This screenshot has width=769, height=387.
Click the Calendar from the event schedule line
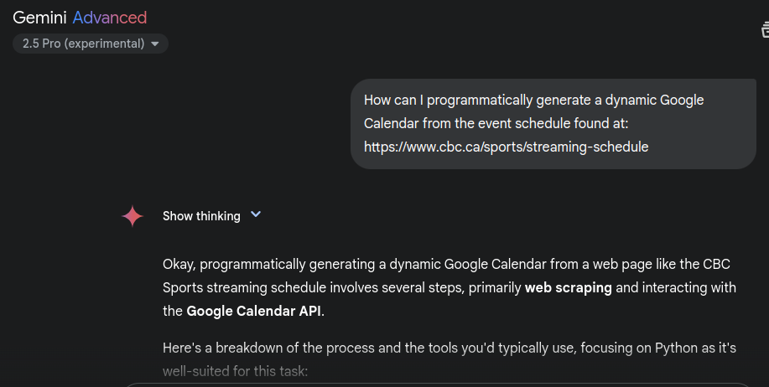coord(496,123)
